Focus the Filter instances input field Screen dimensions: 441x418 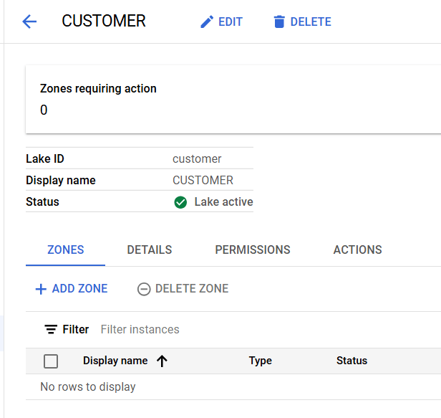[x=215, y=330]
